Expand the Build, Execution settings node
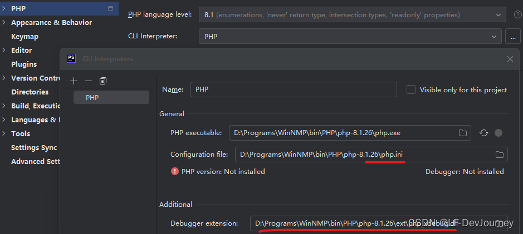 (x=4, y=106)
